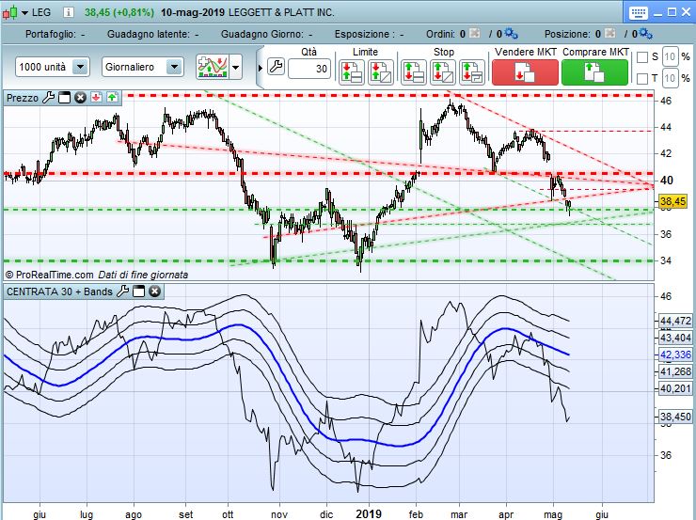This screenshot has height=520, width=696.
Task: Click the 42,336 blue indicator value
Action: pyautogui.click(x=675, y=355)
